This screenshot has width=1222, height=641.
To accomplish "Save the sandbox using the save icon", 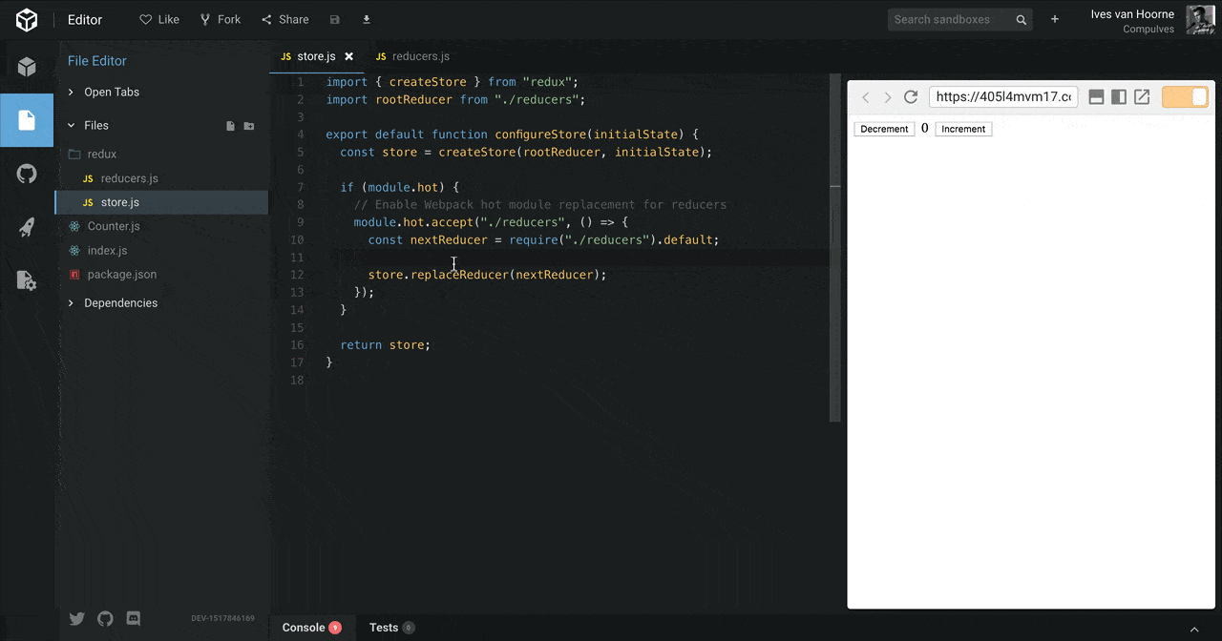I will click(333, 19).
